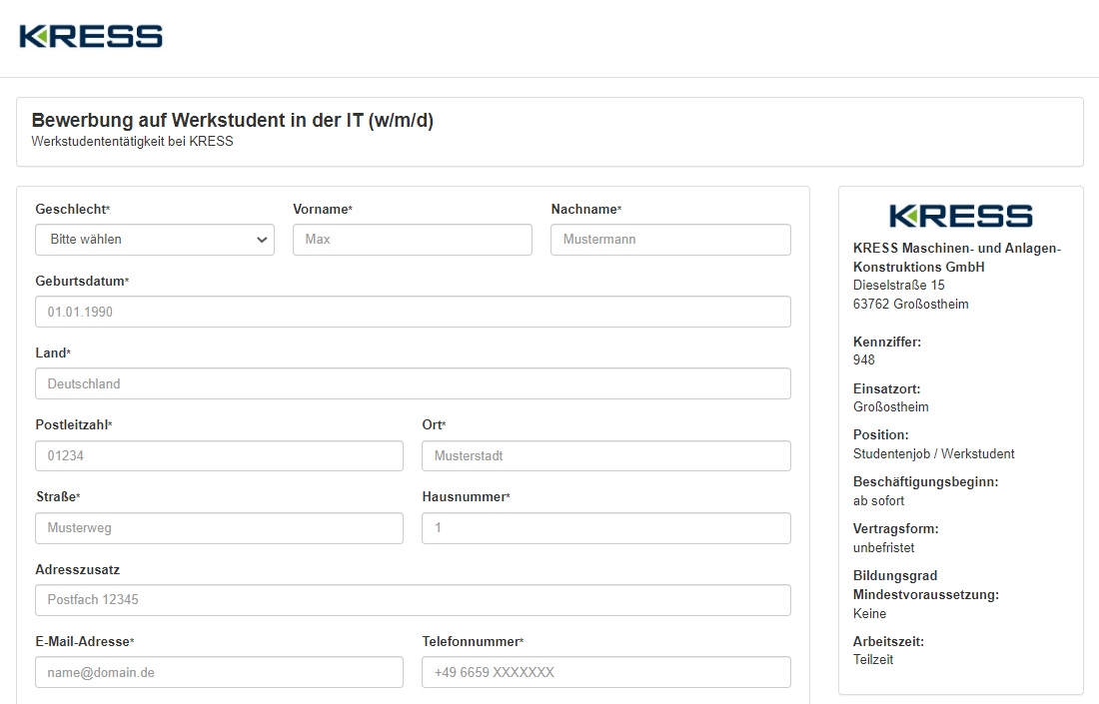Open the Geschlecht 'Bitte wählen' dropdown
This screenshot has width=1099, height=704.
pos(155,240)
